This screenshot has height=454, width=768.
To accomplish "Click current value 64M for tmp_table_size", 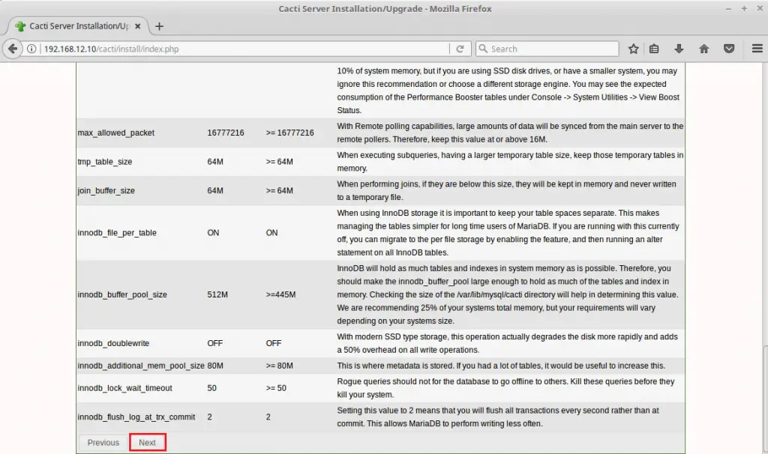I will coord(215,161).
